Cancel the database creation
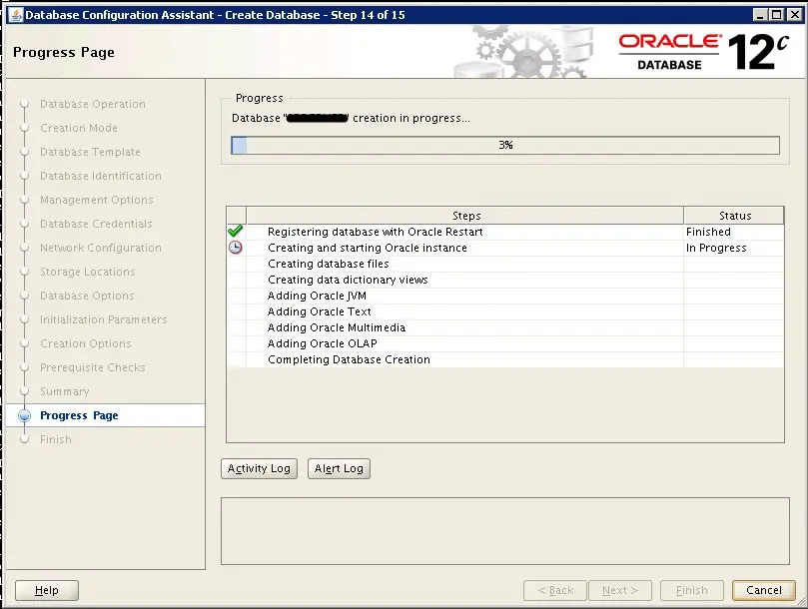This screenshot has width=808, height=609. tap(764, 590)
